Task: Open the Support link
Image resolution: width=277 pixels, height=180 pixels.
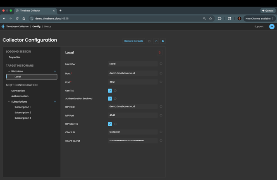Action: click(259, 26)
